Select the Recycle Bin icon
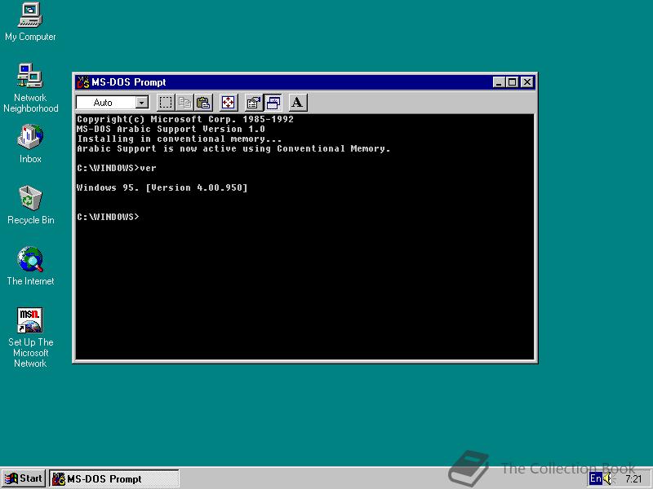The width and height of the screenshot is (653, 489). point(30,205)
